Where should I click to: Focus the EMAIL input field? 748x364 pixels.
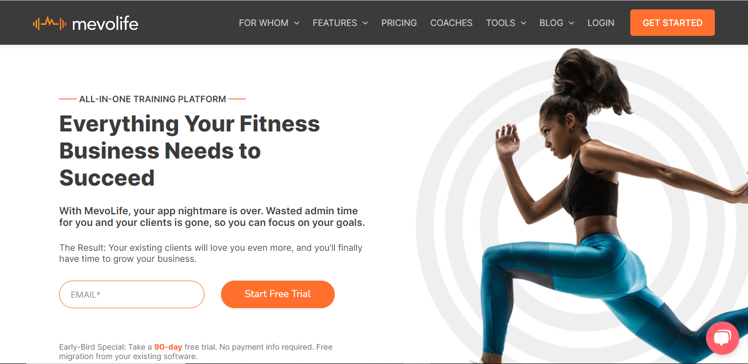tap(131, 294)
